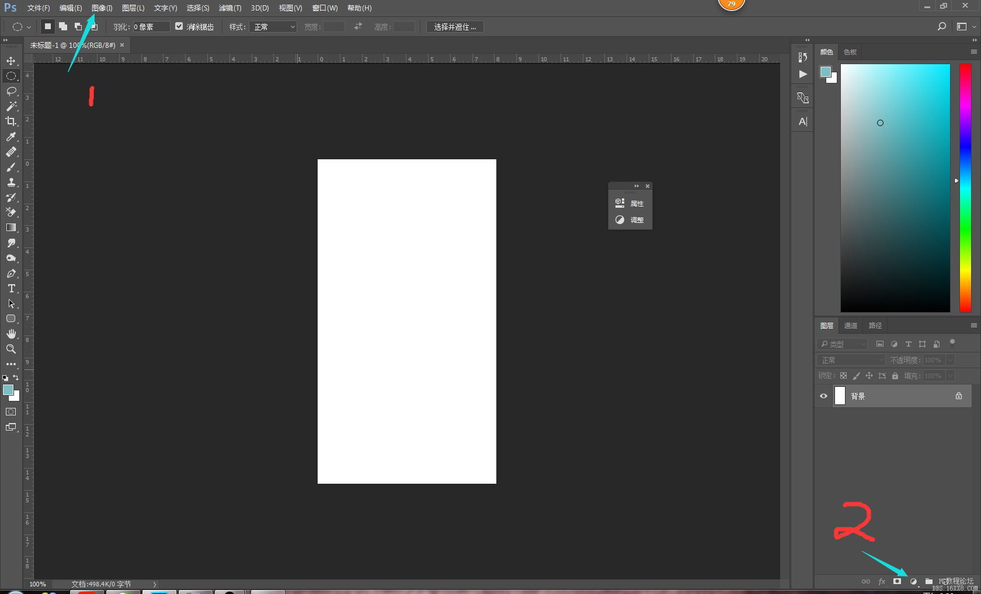This screenshot has width=981, height=594.
Task: Toggle filter for type layers
Action: [x=908, y=344]
